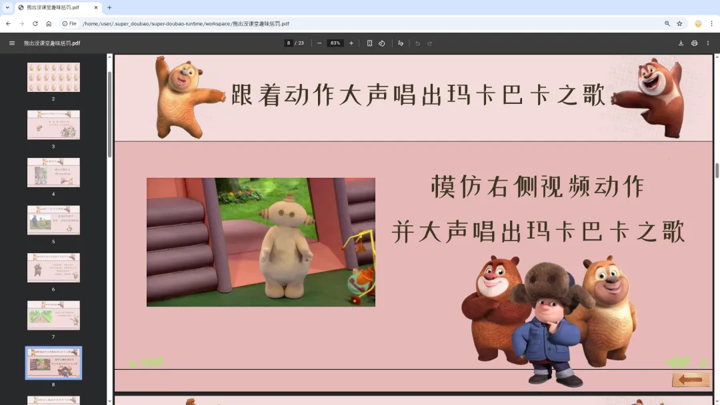Image resolution: width=720 pixels, height=405 pixels.
Task: Click the PDF file name in the viewer toolbar
Action: (52, 43)
